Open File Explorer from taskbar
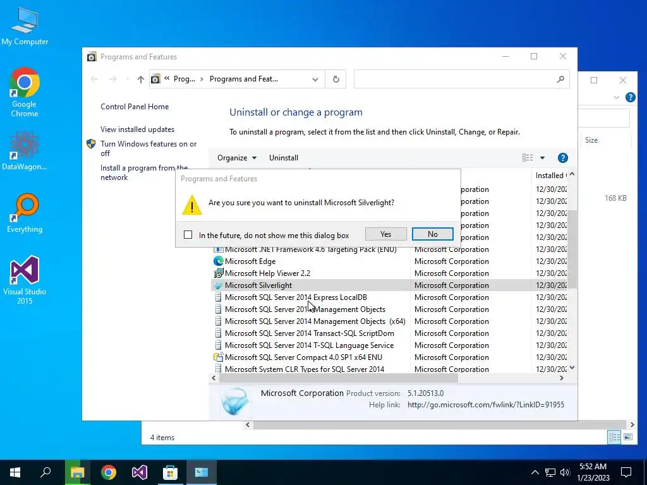647x485 pixels. click(77, 472)
